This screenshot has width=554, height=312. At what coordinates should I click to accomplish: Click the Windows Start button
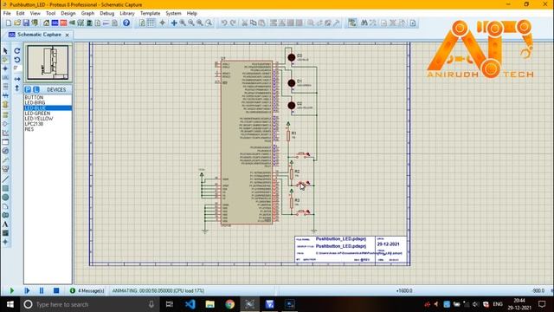(10, 304)
